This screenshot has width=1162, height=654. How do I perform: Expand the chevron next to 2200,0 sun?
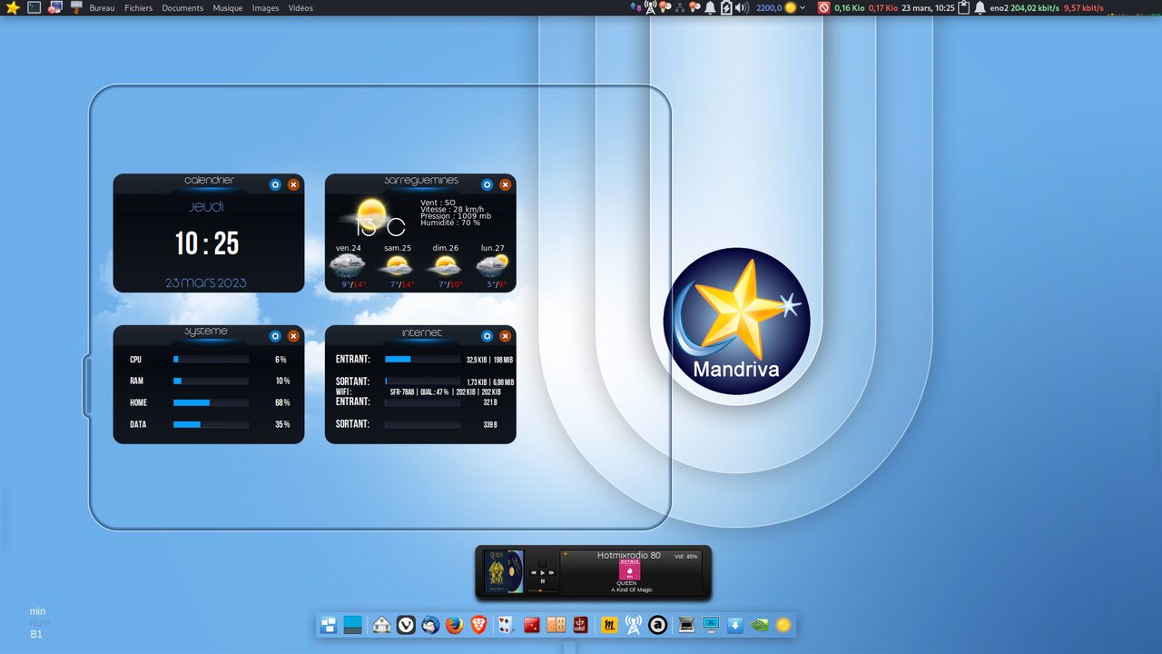[803, 8]
